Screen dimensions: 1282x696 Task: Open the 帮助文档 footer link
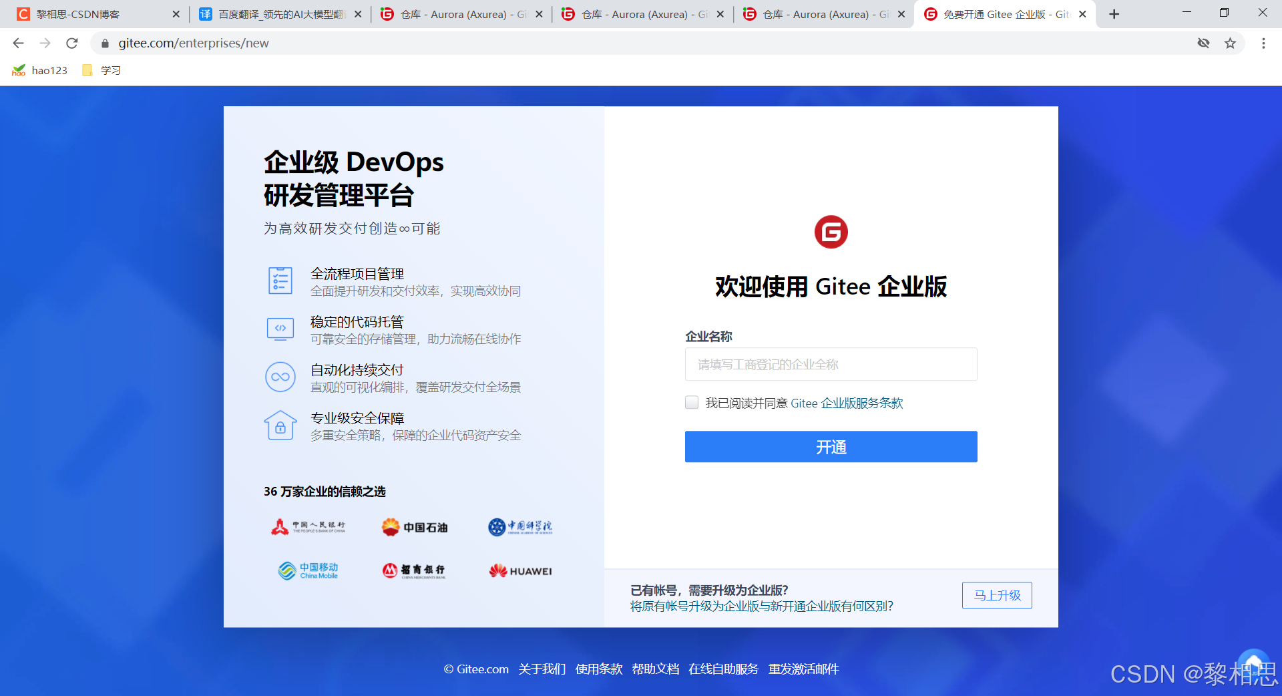click(x=656, y=669)
